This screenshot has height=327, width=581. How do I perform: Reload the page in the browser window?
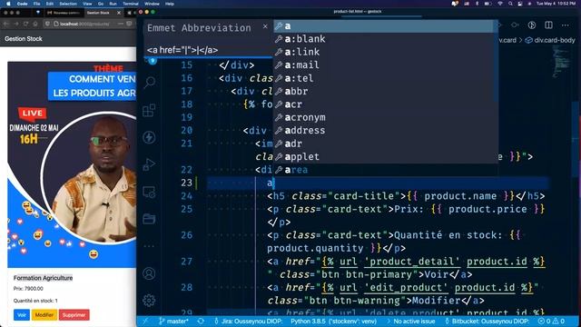point(25,24)
